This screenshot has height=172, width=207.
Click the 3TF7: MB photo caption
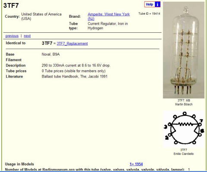[x=184, y=100]
